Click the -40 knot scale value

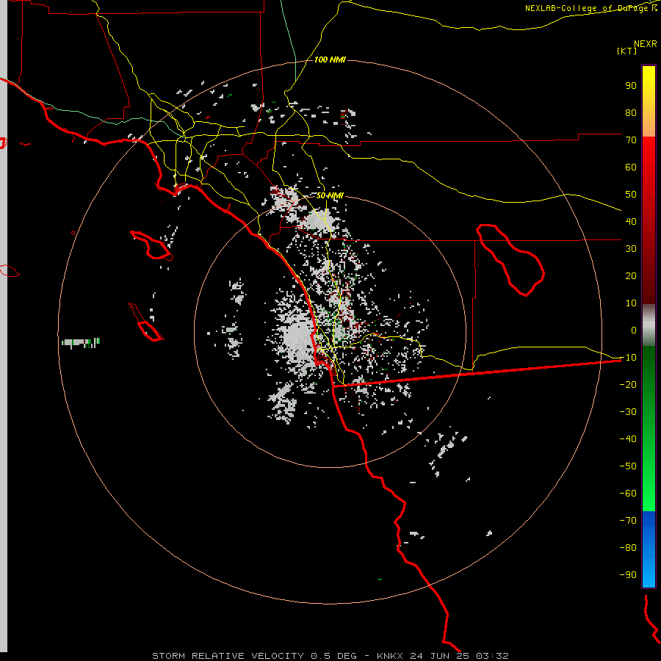tap(628, 439)
